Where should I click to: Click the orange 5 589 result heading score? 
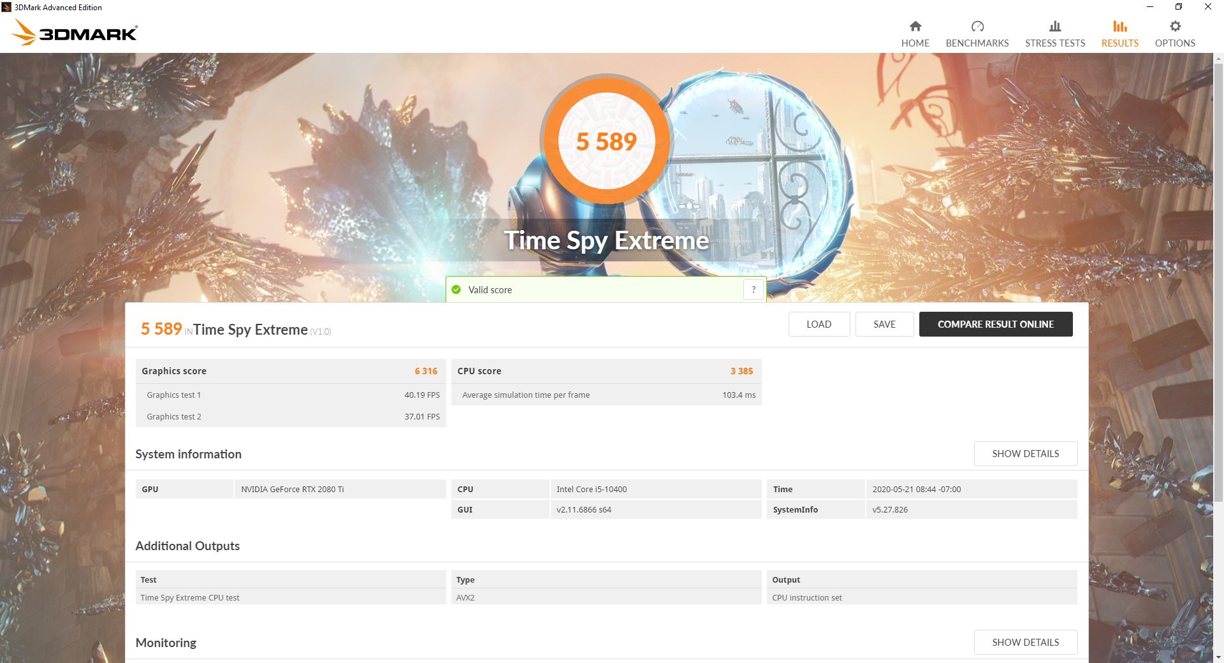point(161,329)
